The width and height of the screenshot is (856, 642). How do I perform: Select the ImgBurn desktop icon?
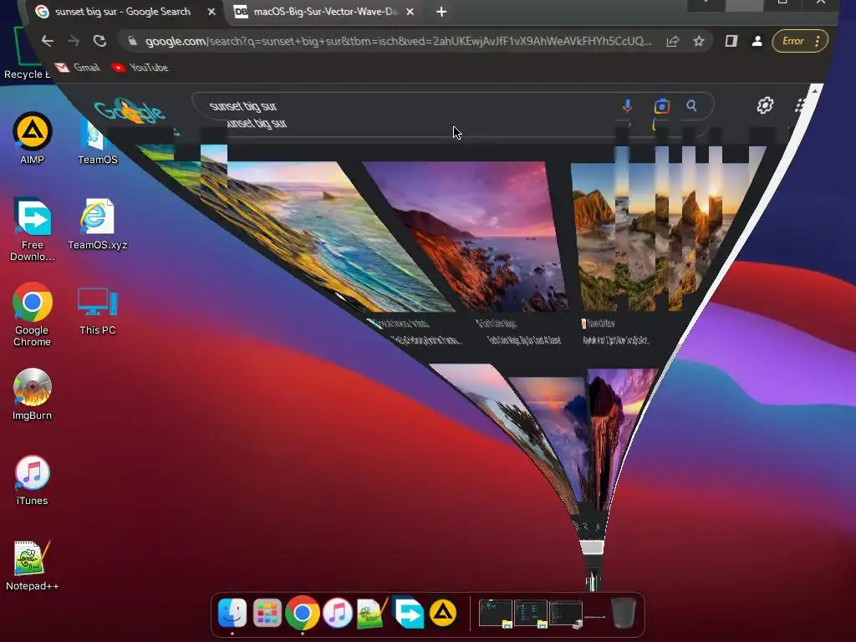(x=33, y=395)
